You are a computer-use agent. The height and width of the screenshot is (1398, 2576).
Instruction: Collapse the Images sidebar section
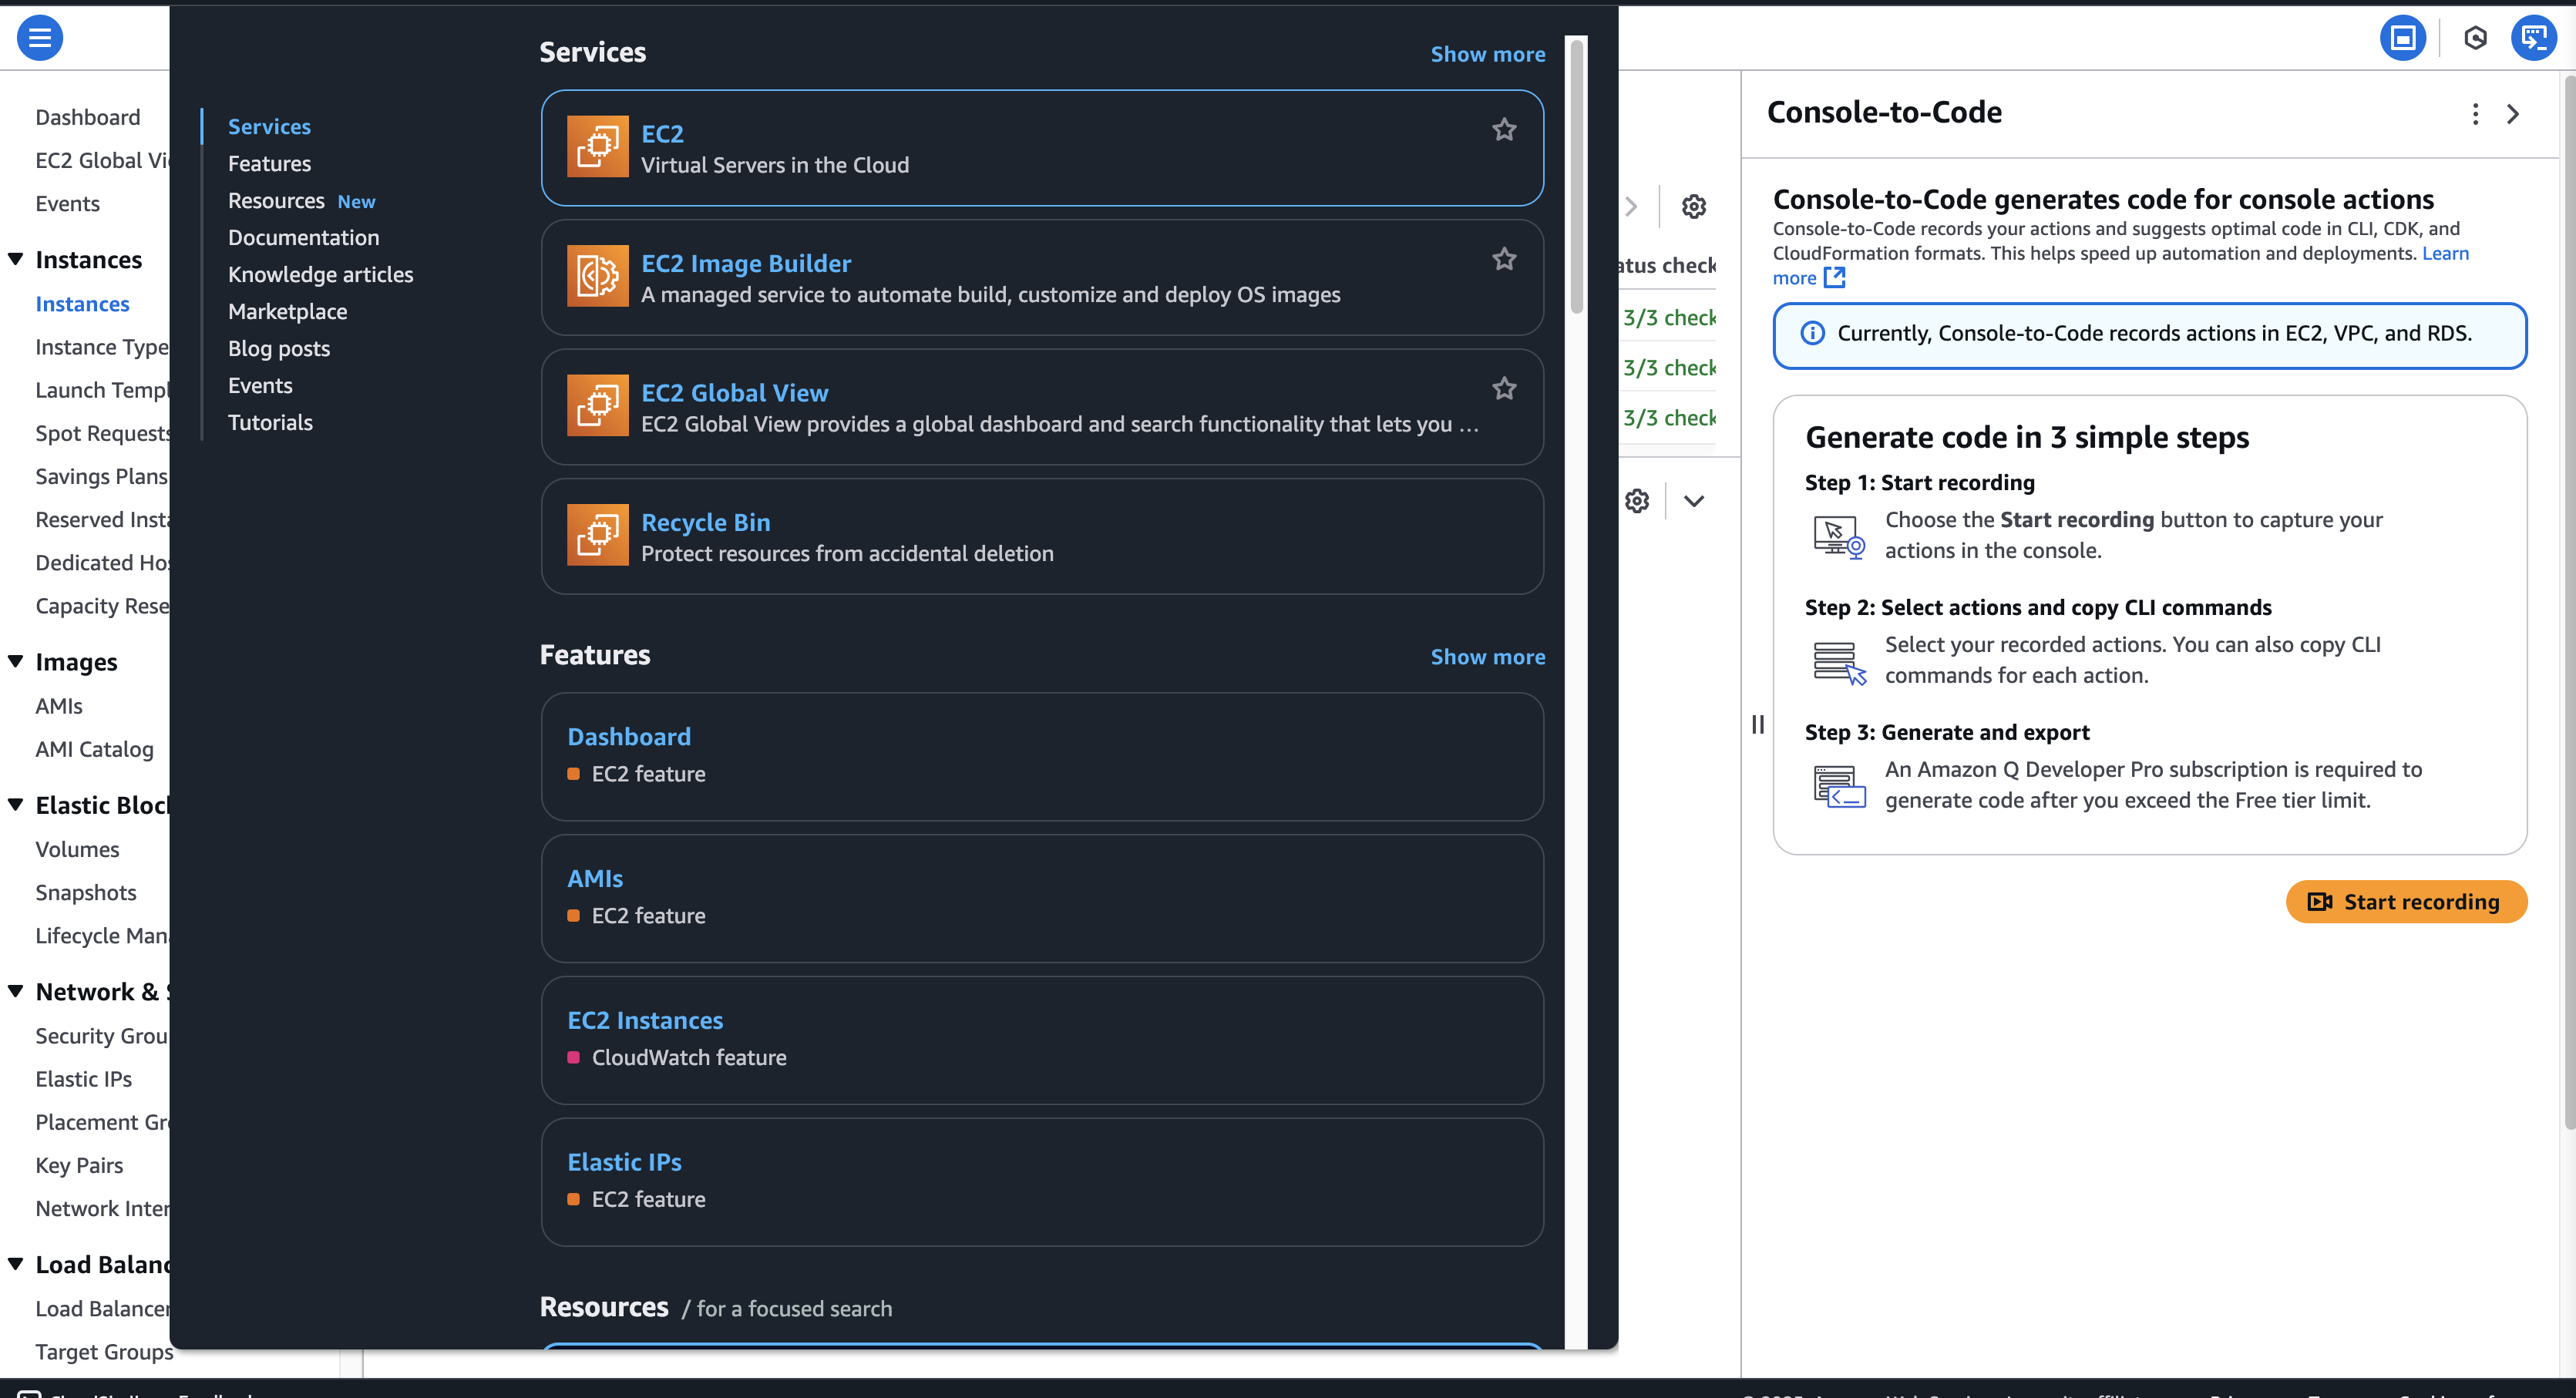click(16, 661)
